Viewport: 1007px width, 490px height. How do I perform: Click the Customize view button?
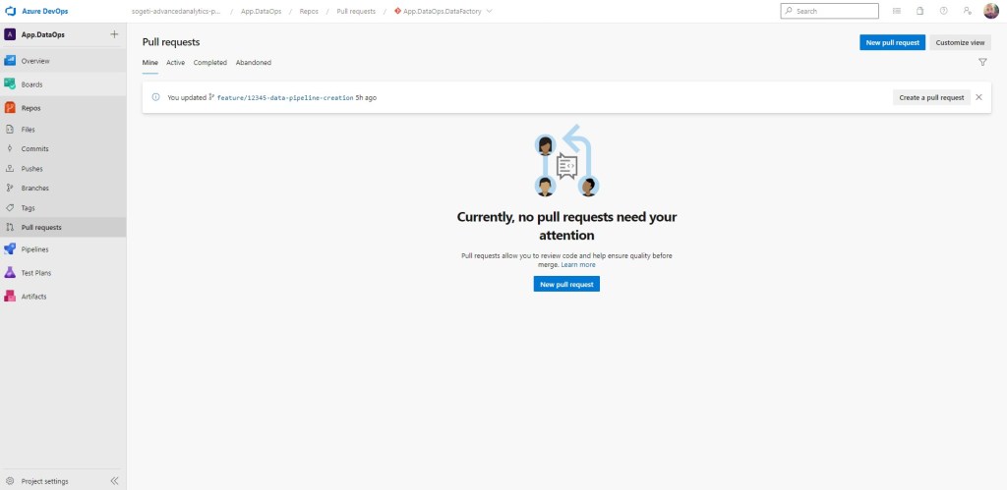(x=960, y=42)
